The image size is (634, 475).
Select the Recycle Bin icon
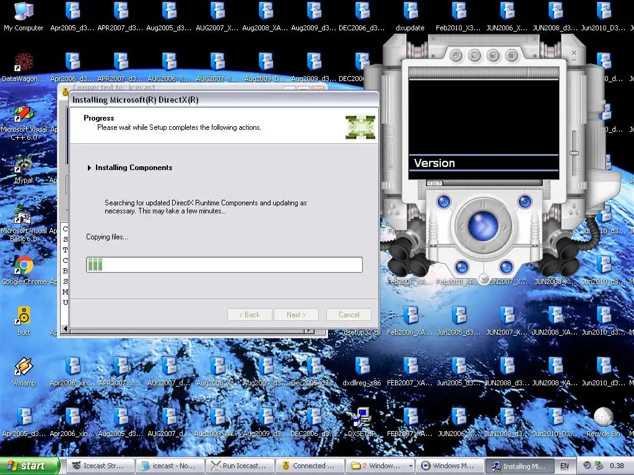click(603, 422)
